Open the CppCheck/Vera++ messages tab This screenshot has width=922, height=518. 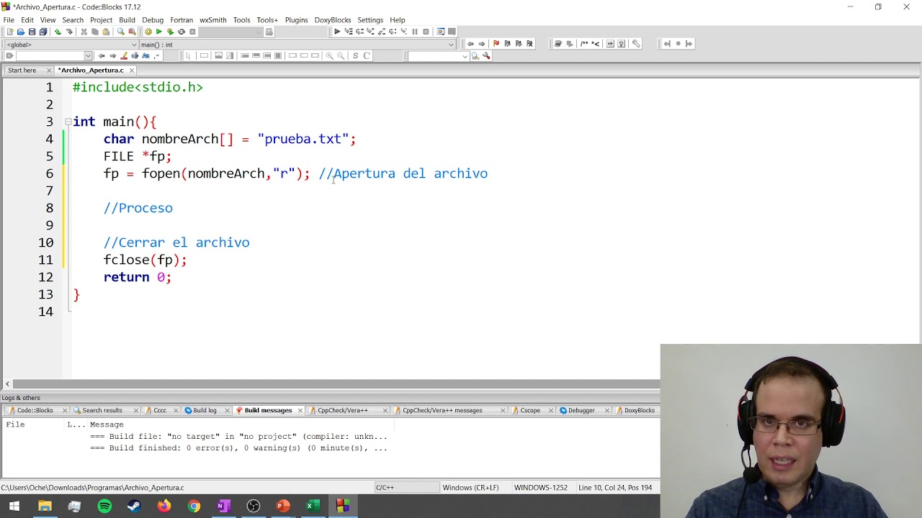coord(442,410)
